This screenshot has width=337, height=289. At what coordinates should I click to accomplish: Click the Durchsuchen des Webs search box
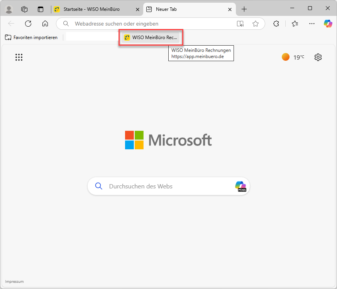point(169,186)
